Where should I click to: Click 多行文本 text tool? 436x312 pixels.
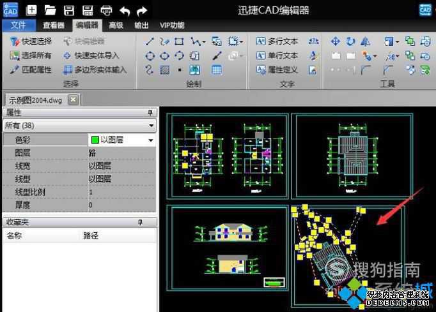[x=277, y=41]
